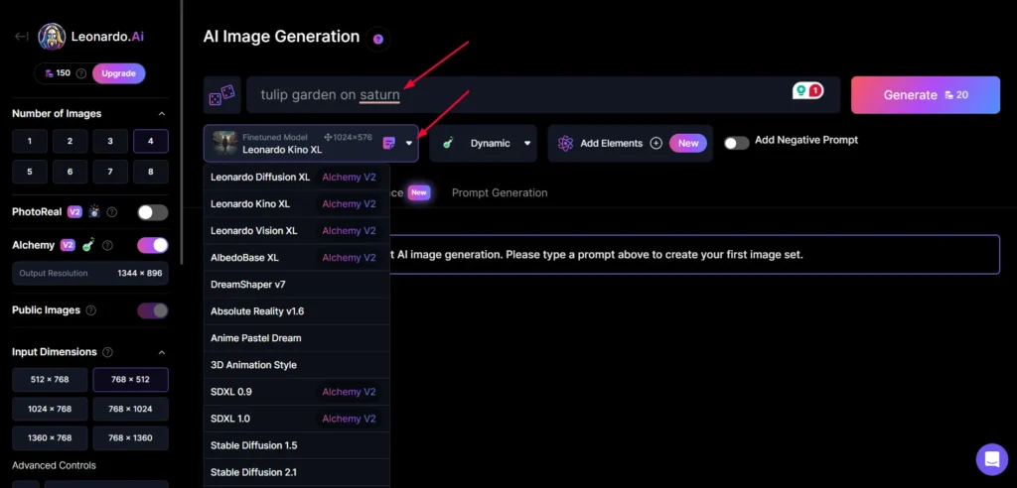Toggle the Public Images switch
1017x488 pixels.
click(x=152, y=310)
